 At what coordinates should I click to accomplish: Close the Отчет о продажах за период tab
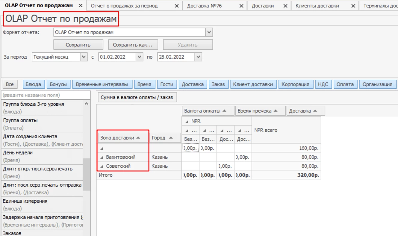point(177,6)
